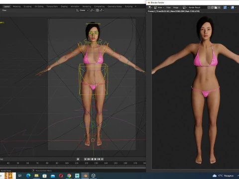Click frame 150 on the timeline ruler

point(116,163)
